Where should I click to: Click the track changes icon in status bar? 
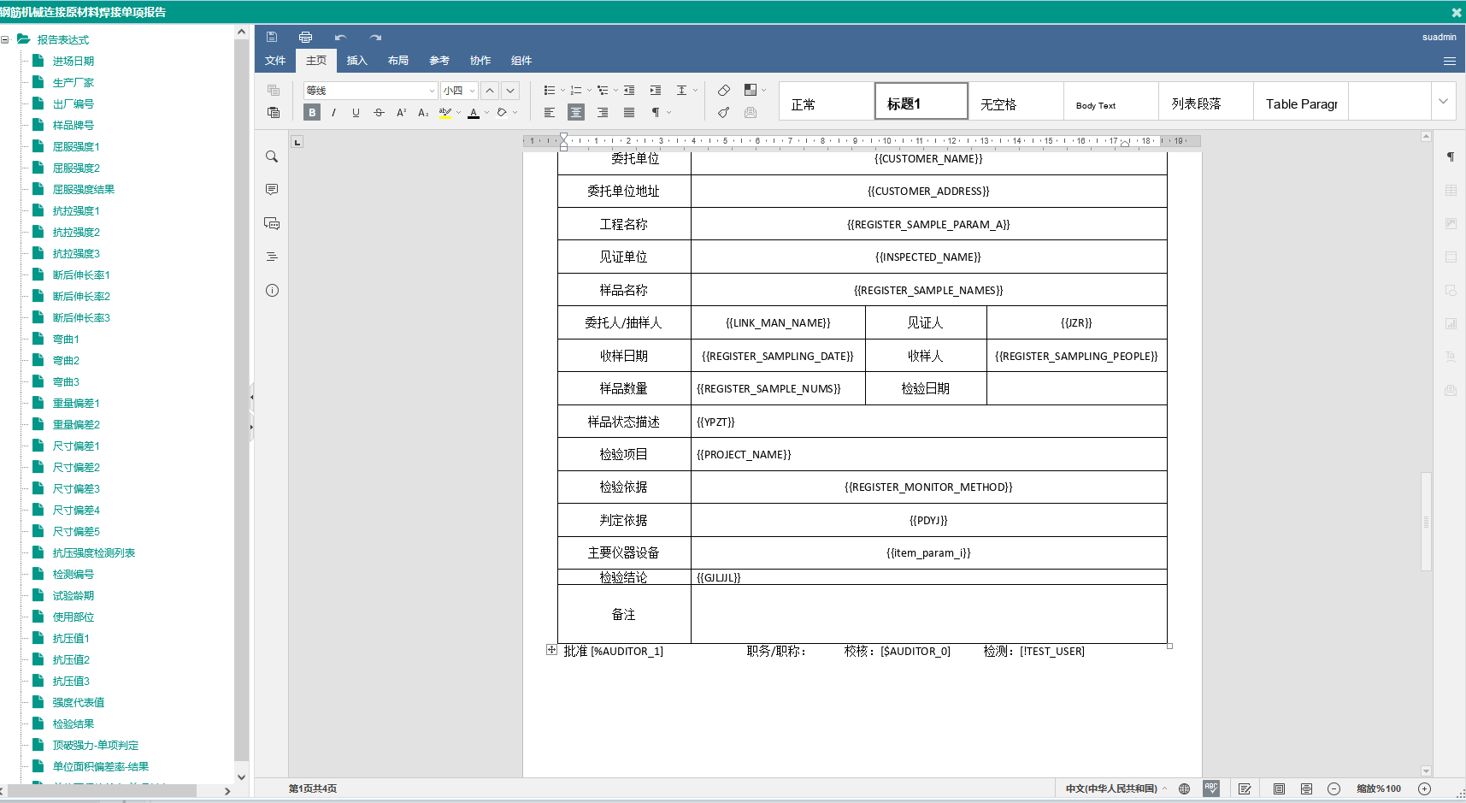click(x=1245, y=788)
